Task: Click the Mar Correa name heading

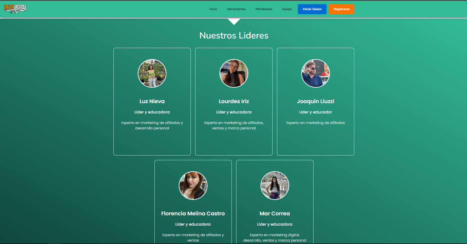Action: (275, 213)
